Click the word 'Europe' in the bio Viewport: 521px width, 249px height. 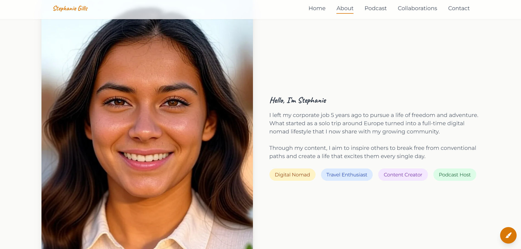[x=374, y=123]
